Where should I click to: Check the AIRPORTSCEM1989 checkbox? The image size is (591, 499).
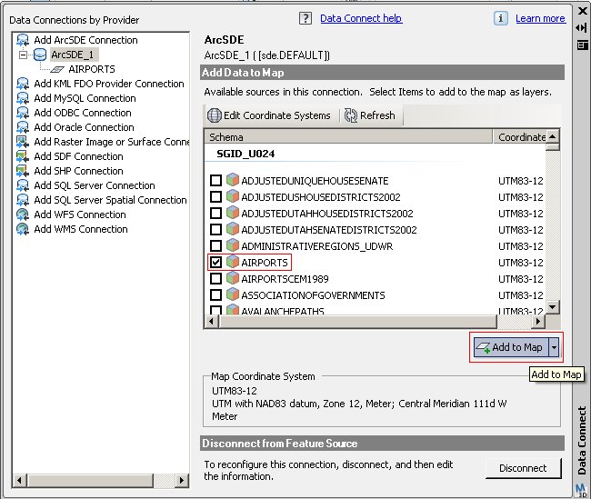coord(215,278)
